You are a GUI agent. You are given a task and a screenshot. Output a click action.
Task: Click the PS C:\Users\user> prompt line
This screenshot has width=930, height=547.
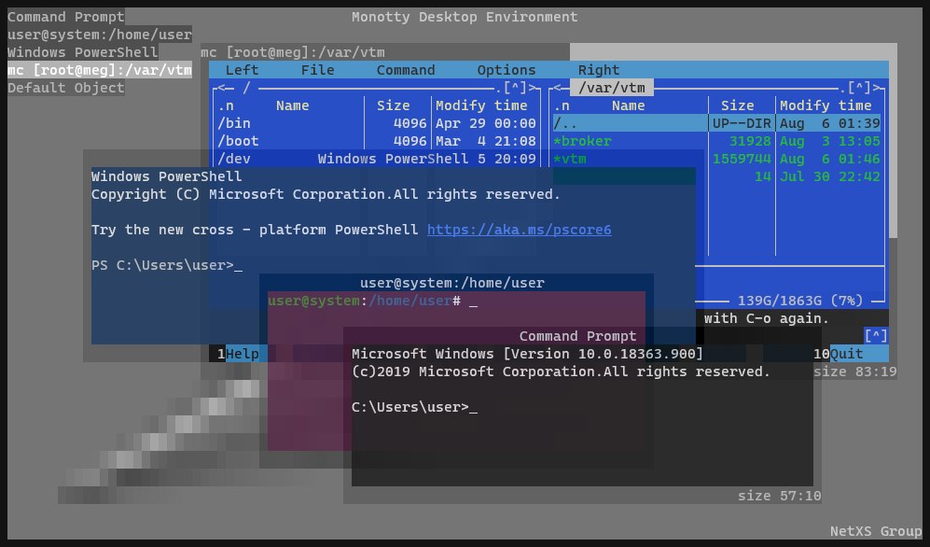(167, 266)
